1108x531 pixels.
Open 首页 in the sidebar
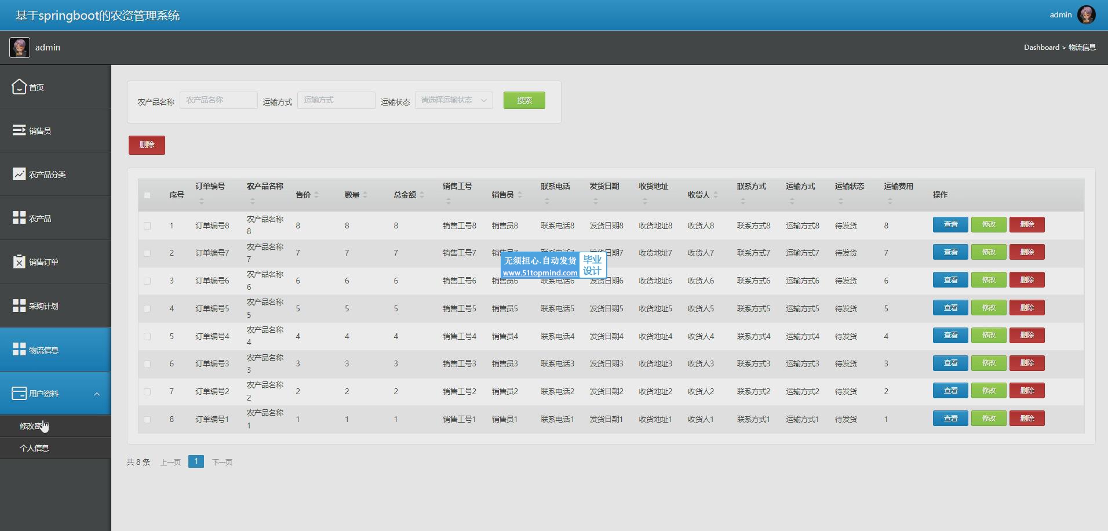click(55, 87)
